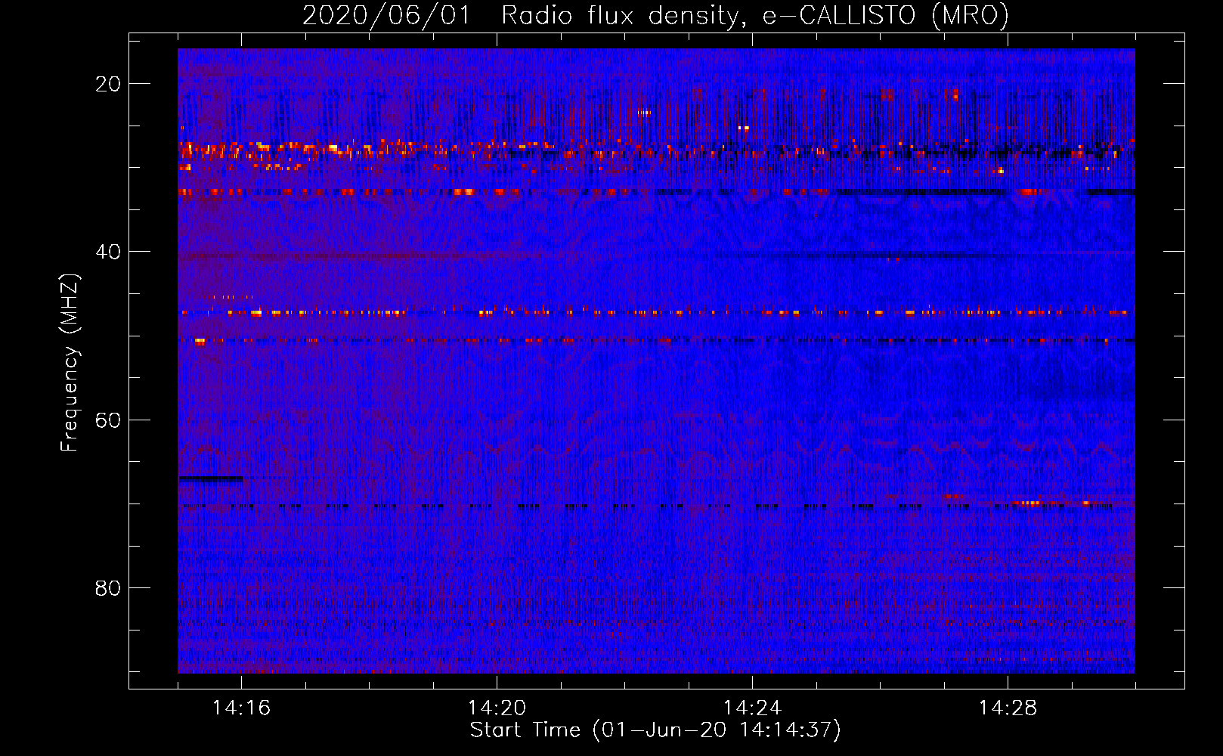This screenshot has width=1223, height=756.
Task: Click the 14:24 time tick label
Action: (752, 708)
